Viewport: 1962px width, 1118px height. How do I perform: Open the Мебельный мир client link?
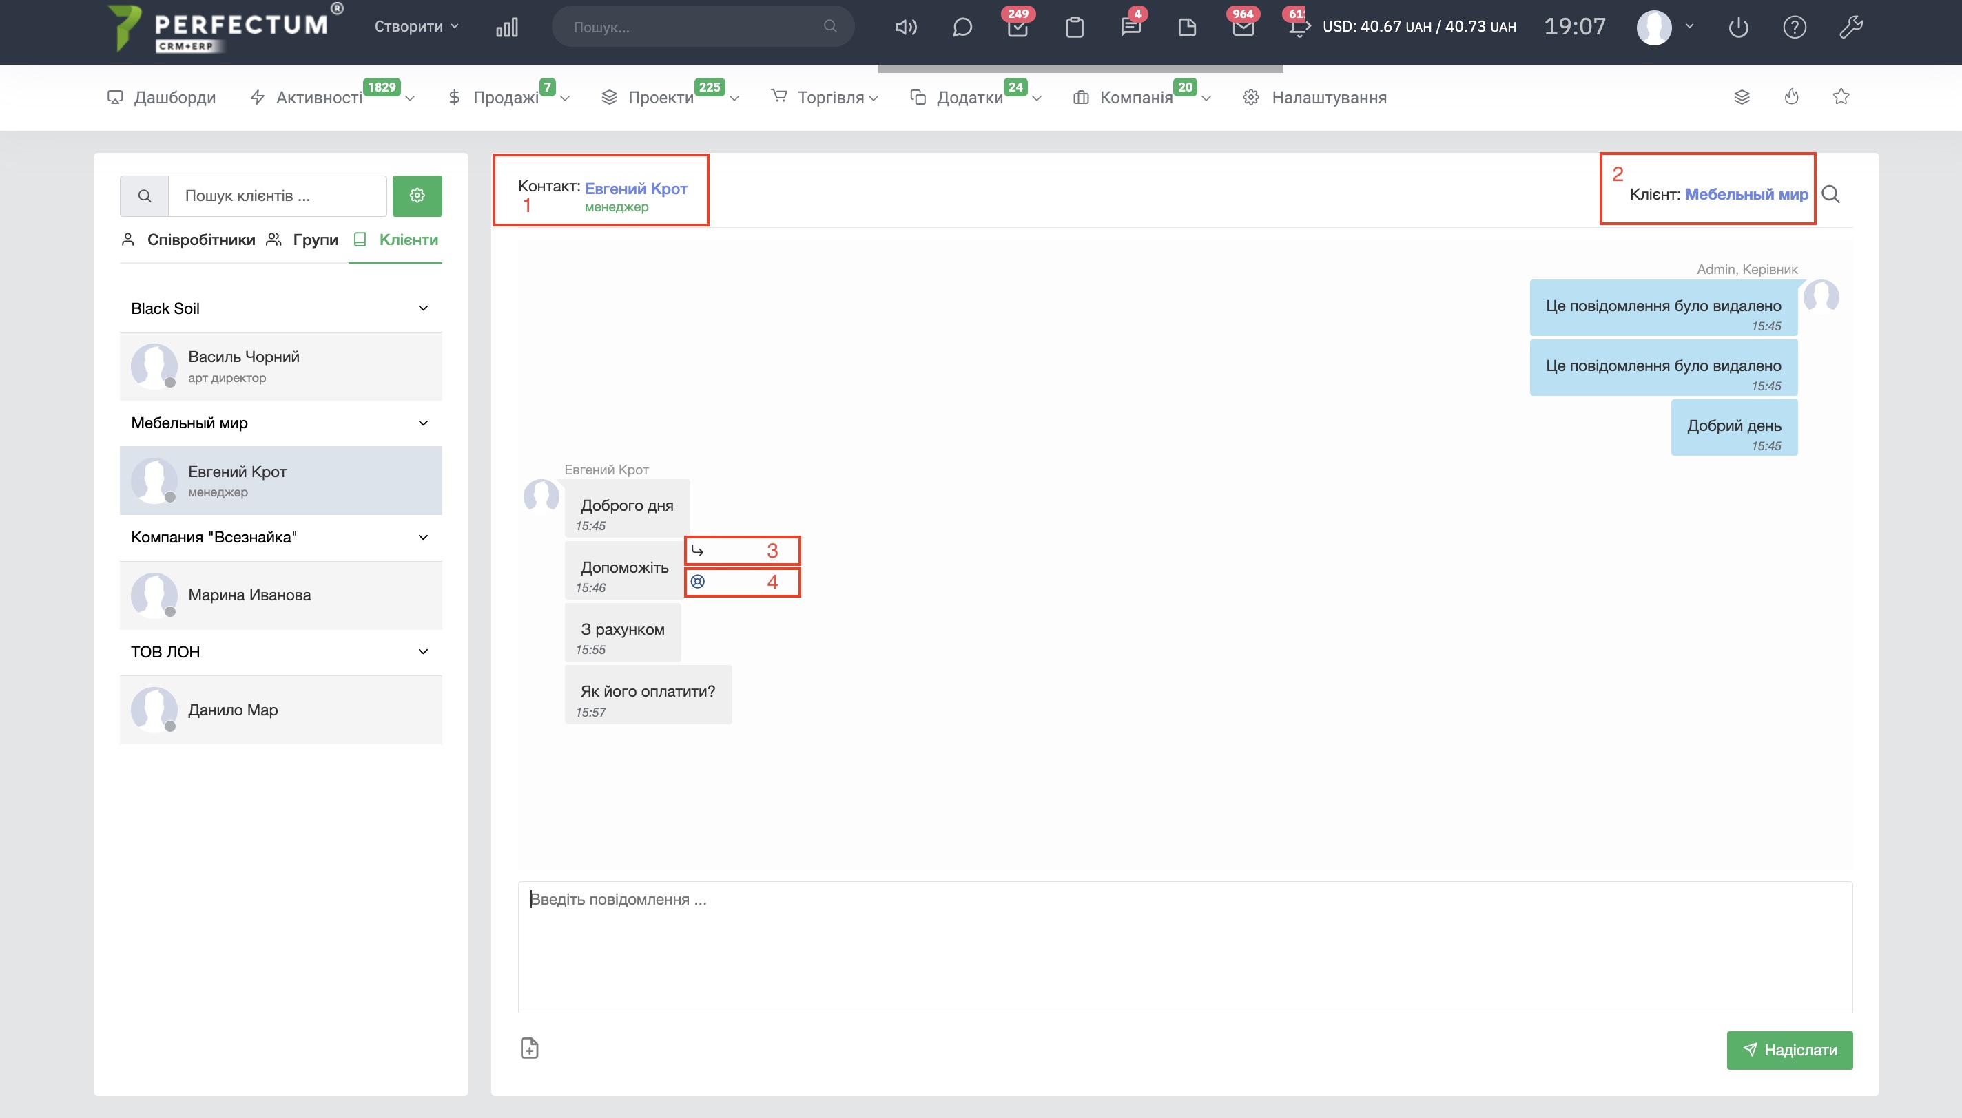[1746, 194]
